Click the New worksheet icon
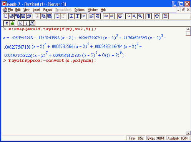 tap(5, 16)
